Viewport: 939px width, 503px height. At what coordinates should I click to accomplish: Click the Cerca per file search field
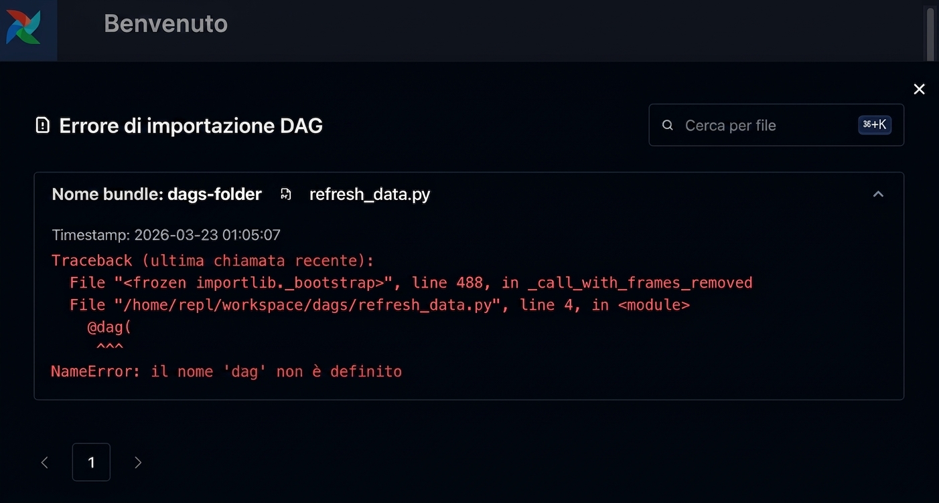(x=776, y=125)
